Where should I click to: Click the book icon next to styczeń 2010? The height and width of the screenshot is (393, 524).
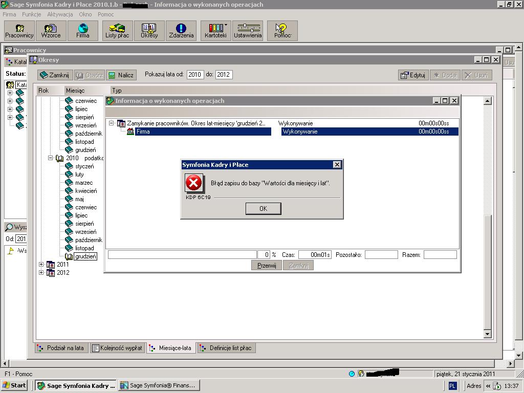pyautogui.click(x=69, y=166)
